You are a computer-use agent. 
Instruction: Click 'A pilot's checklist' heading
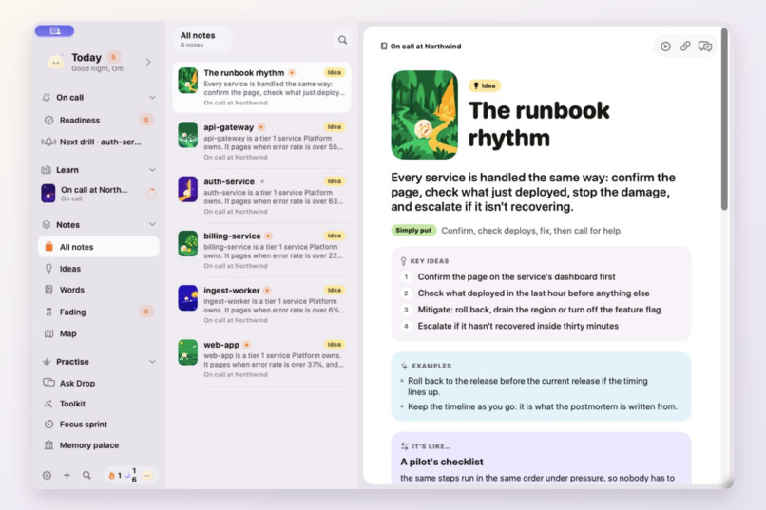click(442, 462)
